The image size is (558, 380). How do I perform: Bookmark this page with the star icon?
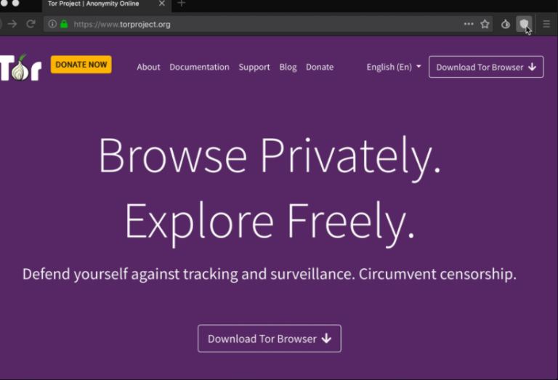tap(485, 24)
